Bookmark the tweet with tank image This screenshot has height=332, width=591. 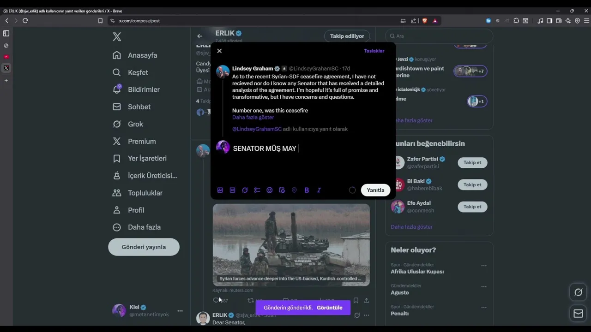[x=356, y=300]
